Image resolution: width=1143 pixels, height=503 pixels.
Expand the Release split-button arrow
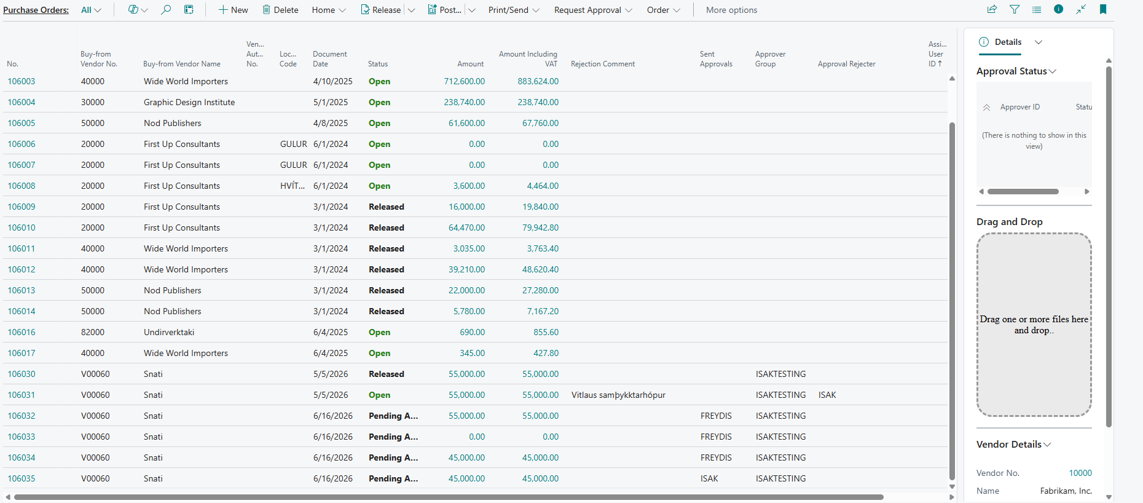pyautogui.click(x=412, y=10)
